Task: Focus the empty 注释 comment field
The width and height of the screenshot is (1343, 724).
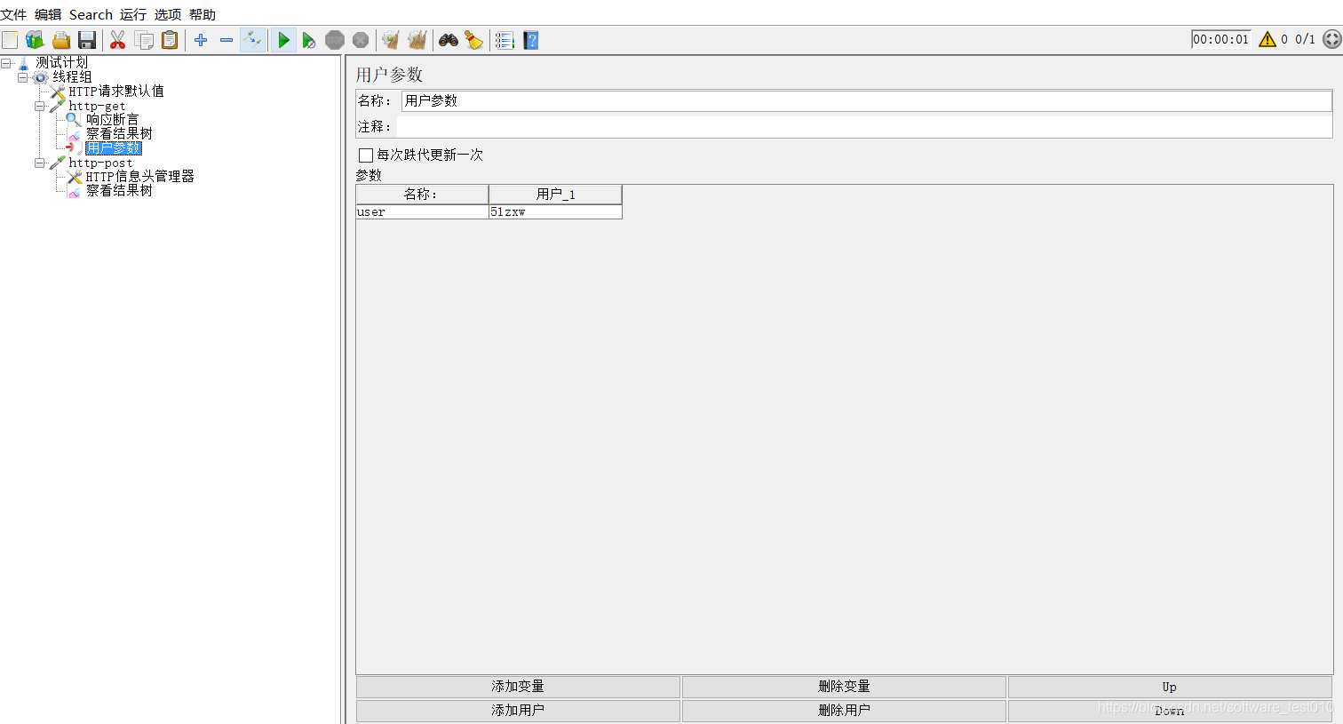Action: tap(864, 126)
